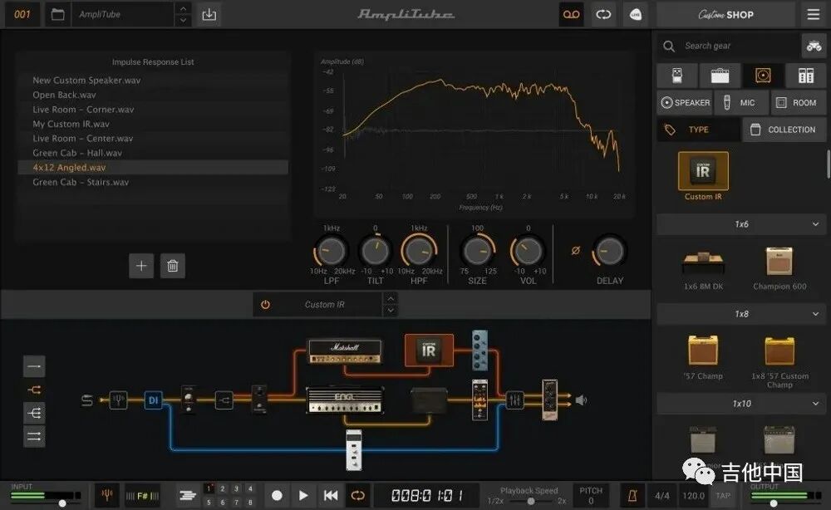The image size is (831, 510).
Task: Select the rack effects gear category icon
Action: (x=805, y=76)
